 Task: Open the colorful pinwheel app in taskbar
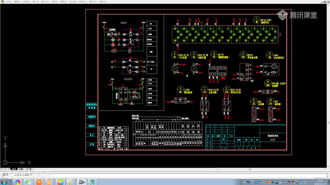pyautogui.click(x=18, y=182)
